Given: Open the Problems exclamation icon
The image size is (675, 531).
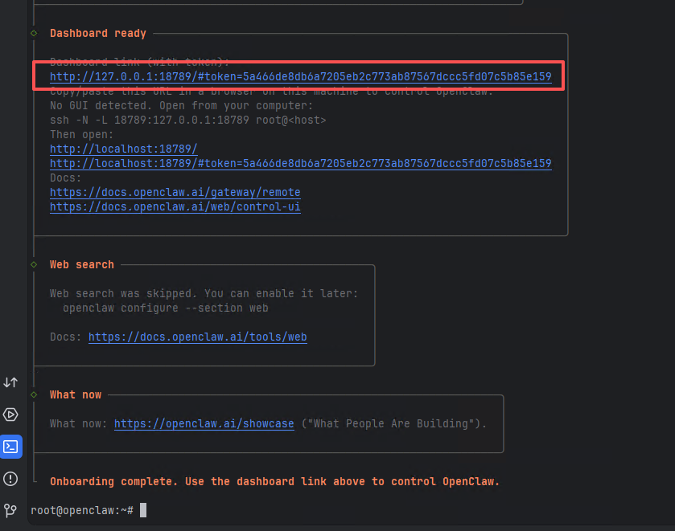Looking at the screenshot, I should point(11,479).
